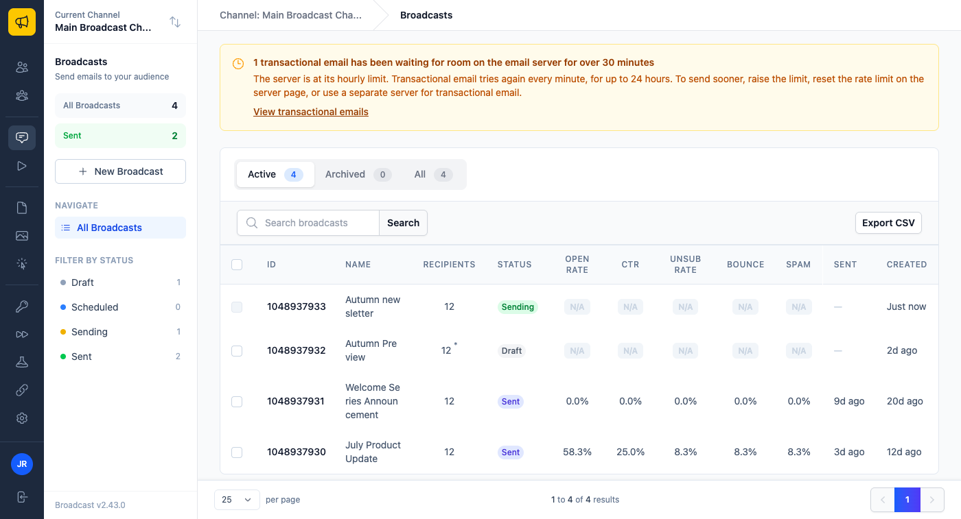
Task: Switch to the All tab
Action: tap(433, 174)
